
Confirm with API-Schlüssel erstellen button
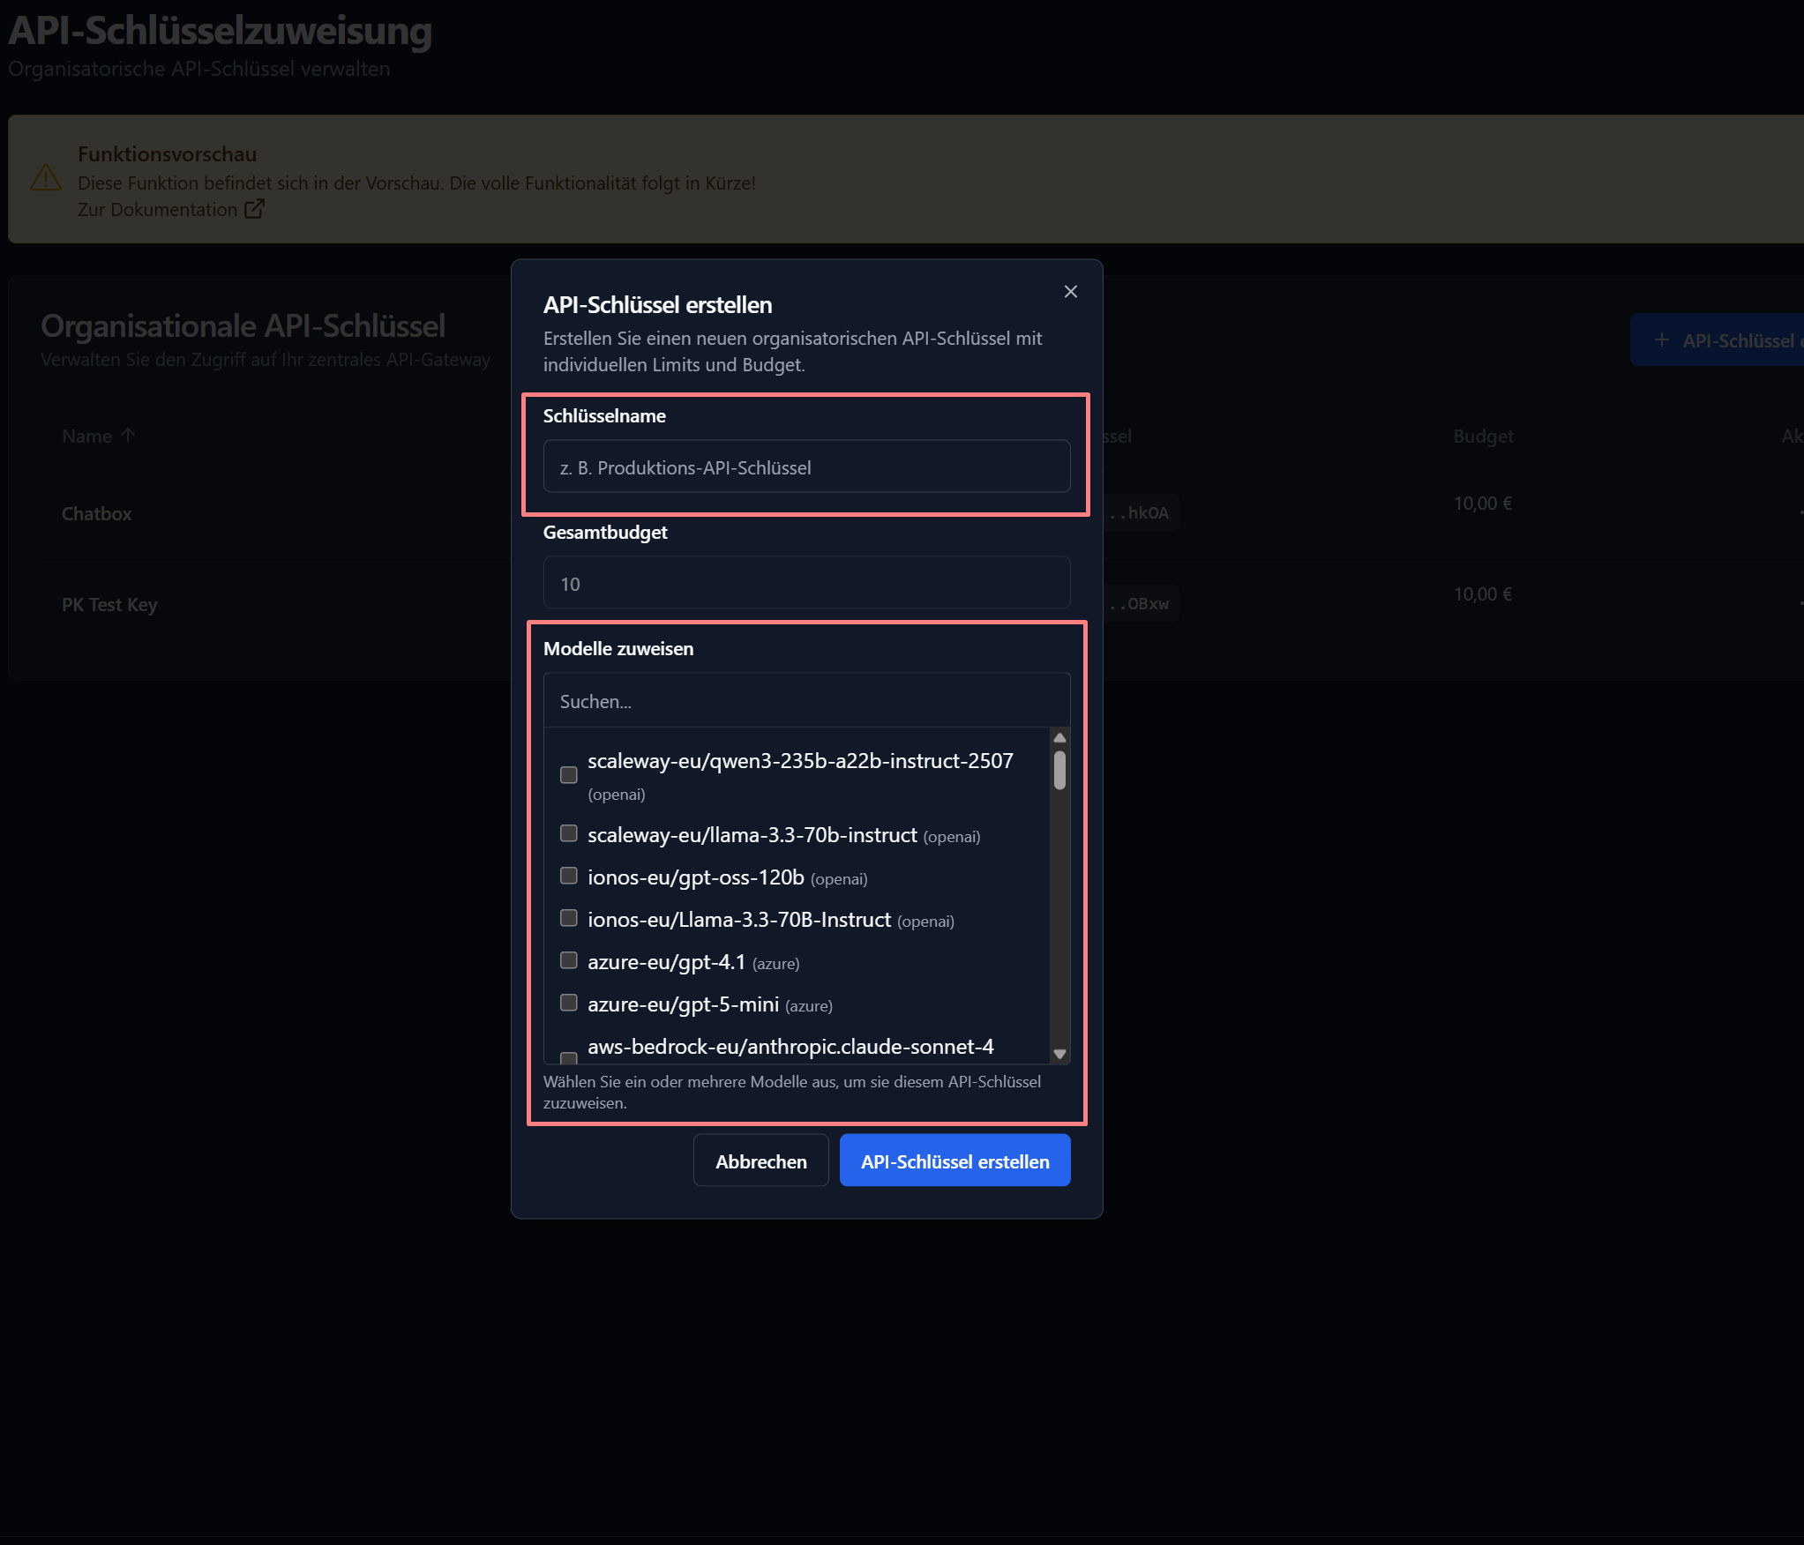[954, 1161]
